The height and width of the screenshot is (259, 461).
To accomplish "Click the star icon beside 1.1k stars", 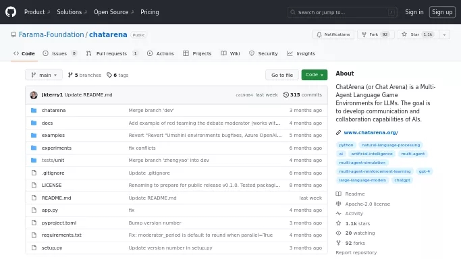I will click(x=339, y=223).
